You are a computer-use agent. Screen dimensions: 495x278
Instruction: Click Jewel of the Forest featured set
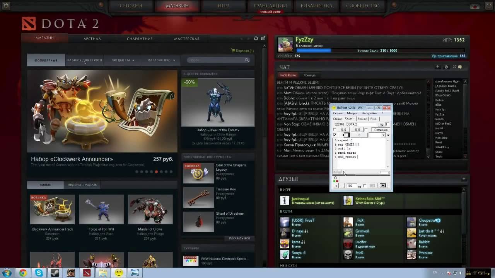pos(218,102)
